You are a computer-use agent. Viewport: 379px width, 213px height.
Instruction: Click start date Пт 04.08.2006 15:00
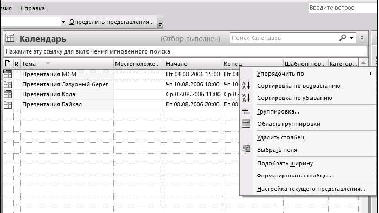pos(192,74)
